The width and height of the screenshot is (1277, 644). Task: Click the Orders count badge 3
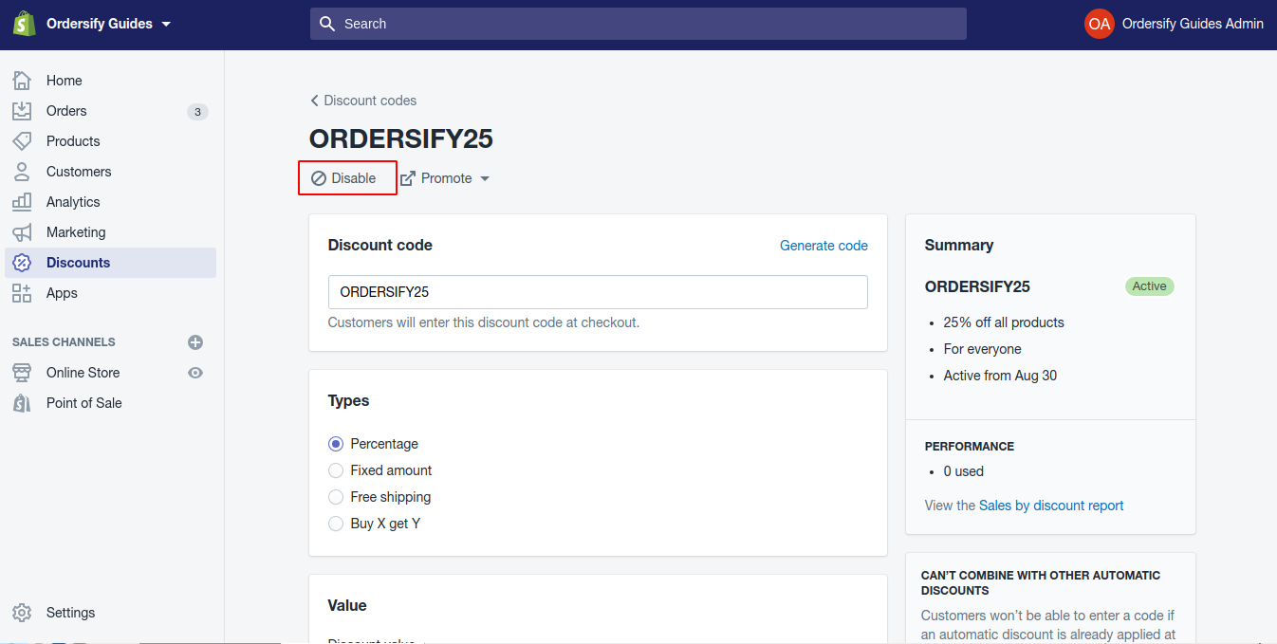click(x=197, y=112)
